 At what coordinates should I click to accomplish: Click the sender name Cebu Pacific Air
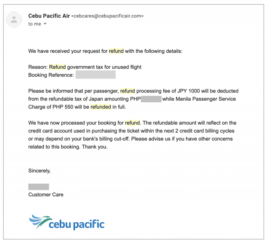[49, 16]
